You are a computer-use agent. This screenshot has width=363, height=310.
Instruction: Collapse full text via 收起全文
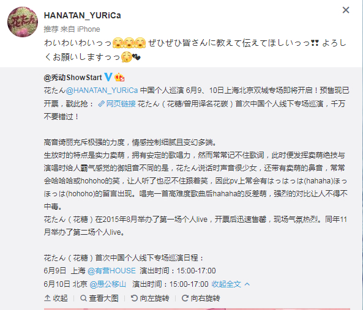pos(226,284)
